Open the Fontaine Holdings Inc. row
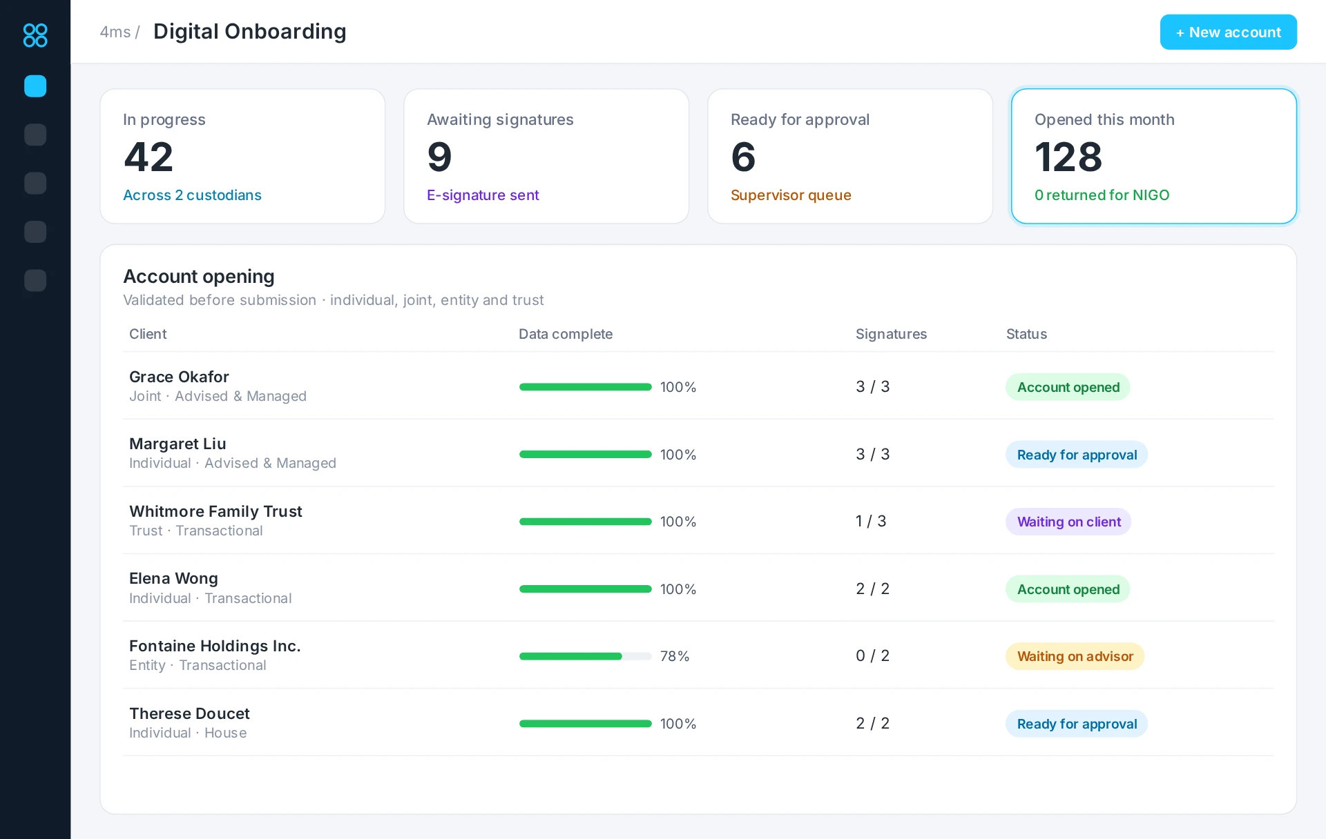The height and width of the screenshot is (839, 1326). click(x=698, y=655)
